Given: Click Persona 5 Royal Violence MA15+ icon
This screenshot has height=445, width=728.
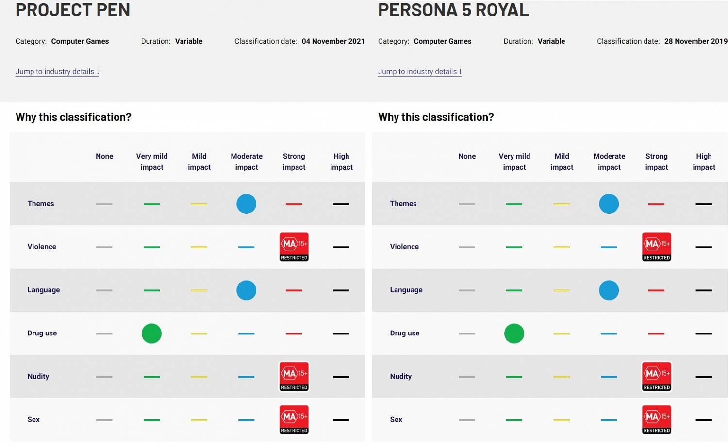Looking at the screenshot, I should [x=657, y=247].
